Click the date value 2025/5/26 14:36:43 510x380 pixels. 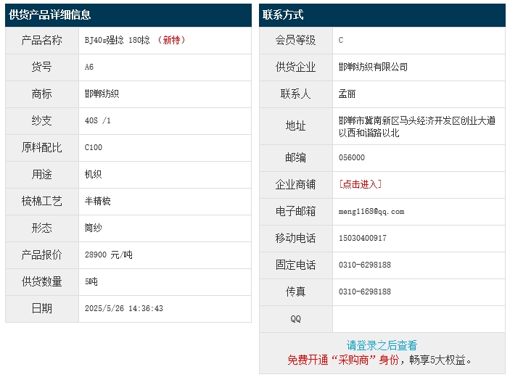coord(123,308)
